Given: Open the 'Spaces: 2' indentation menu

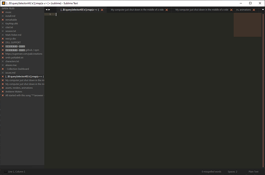Looking at the screenshot, I should 232,172.
